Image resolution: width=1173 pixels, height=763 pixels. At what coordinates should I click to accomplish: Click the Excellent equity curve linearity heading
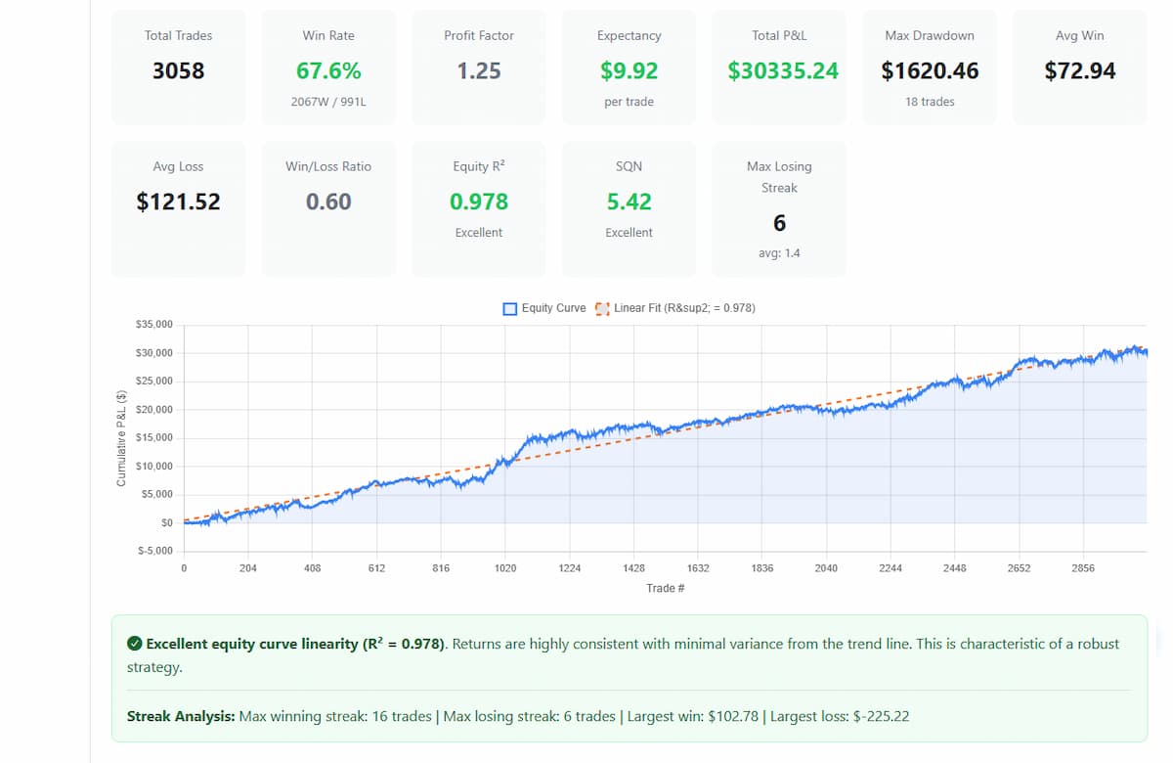click(x=296, y=644)
